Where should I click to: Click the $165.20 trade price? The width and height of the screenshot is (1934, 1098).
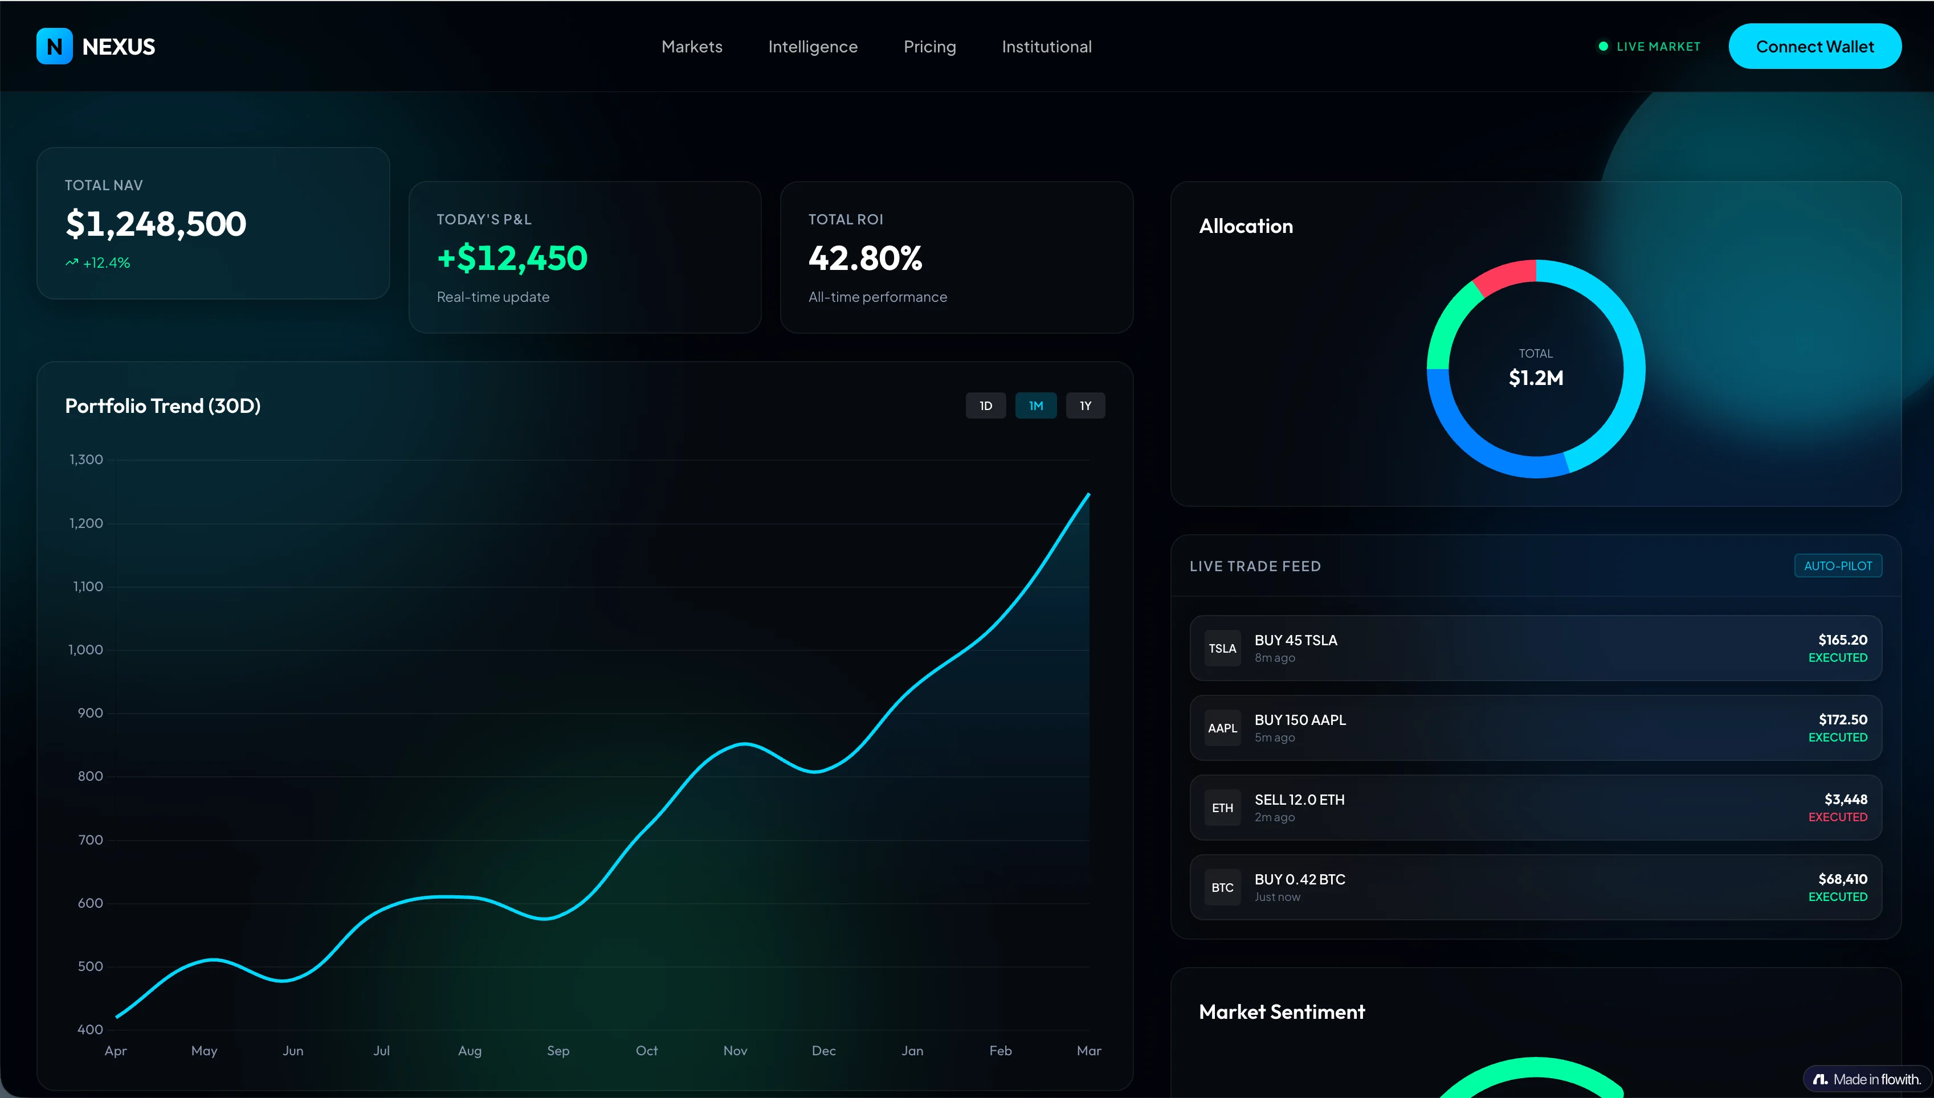(1843, 640)
